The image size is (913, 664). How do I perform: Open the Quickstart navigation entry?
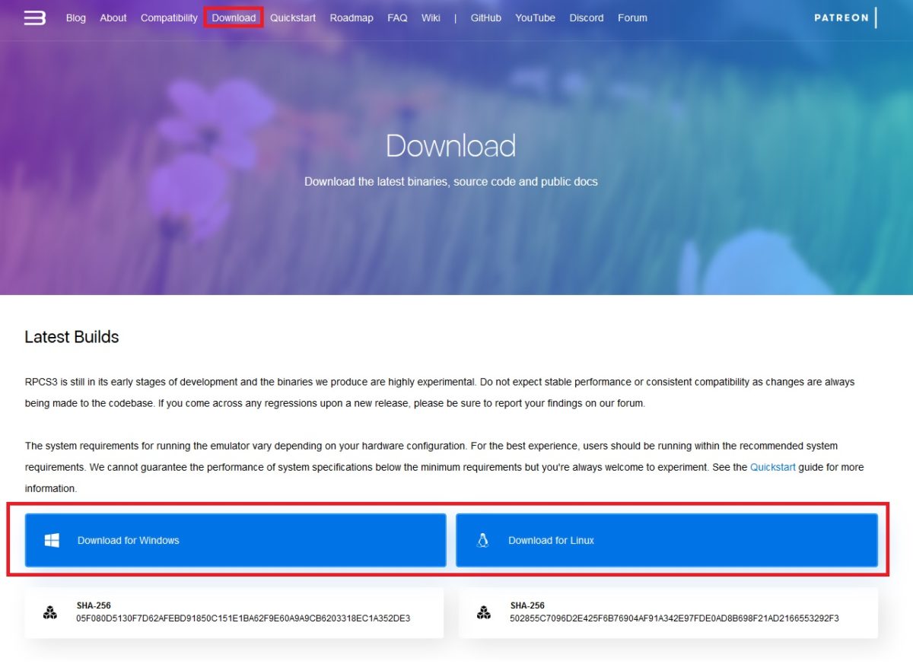[292, 17]
